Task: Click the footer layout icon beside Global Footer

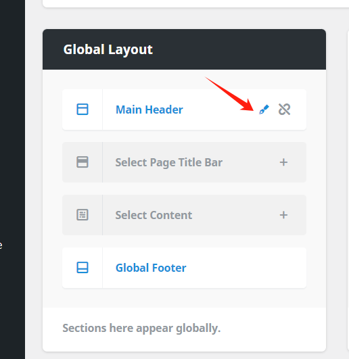Action: (83, 268)
